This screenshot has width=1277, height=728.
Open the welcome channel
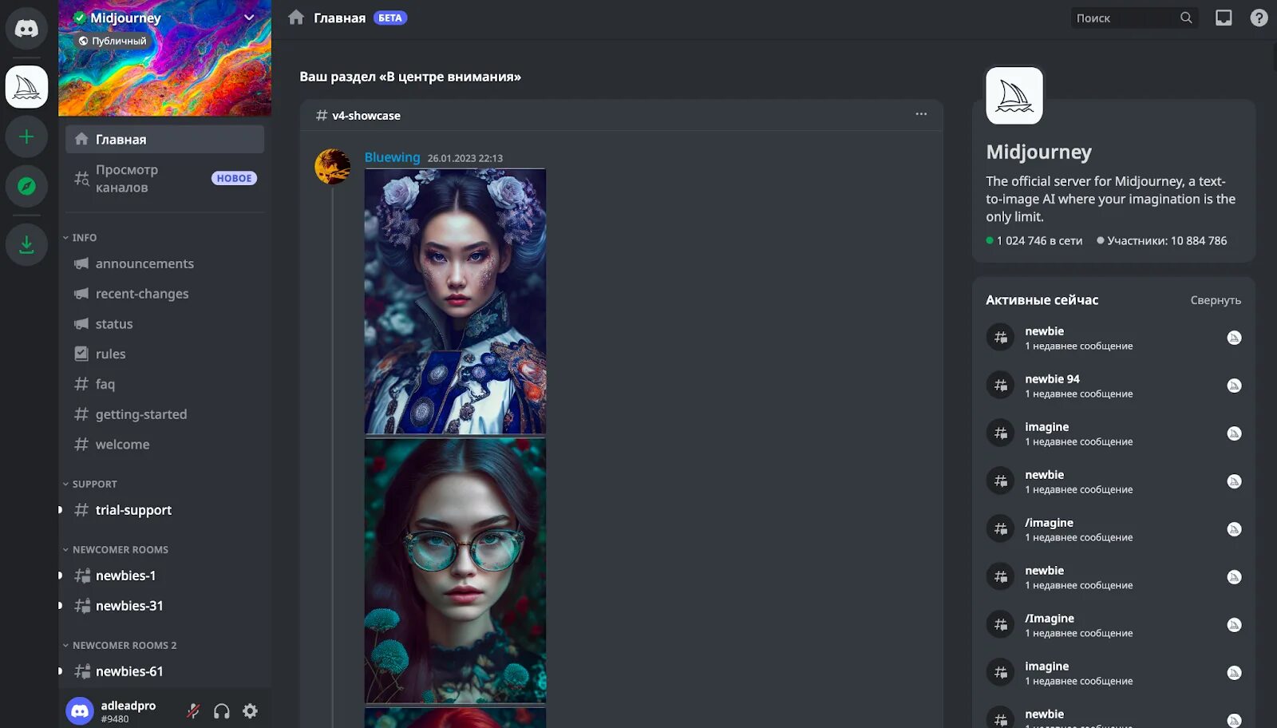(x=164, y=445)
